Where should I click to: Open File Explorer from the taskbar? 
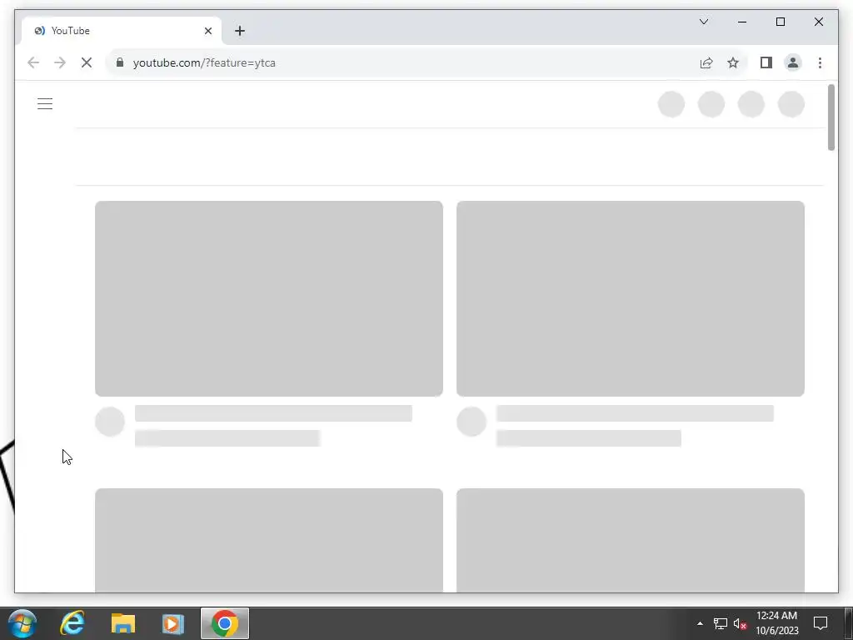[x=123, y=623]
